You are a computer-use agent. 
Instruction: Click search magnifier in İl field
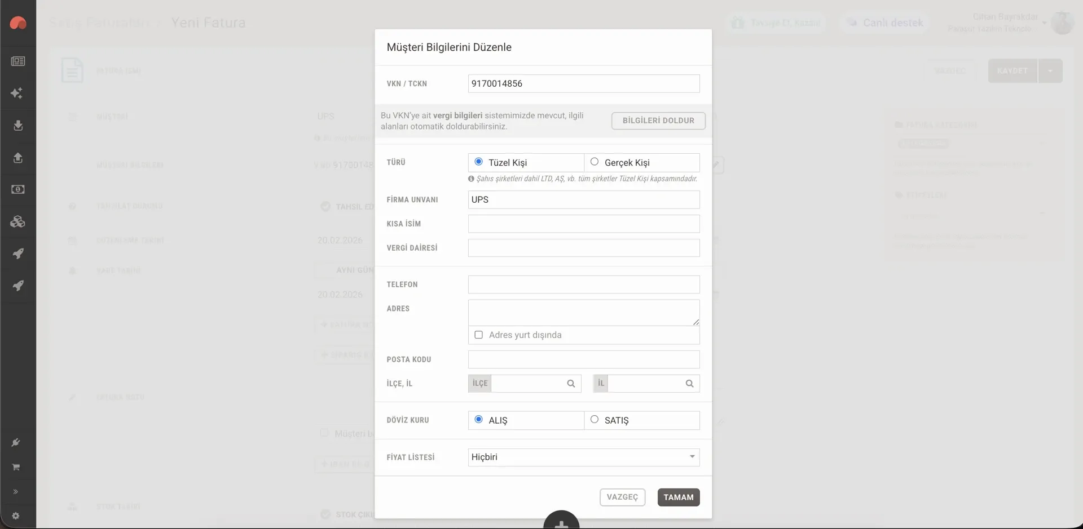[689, 384]
